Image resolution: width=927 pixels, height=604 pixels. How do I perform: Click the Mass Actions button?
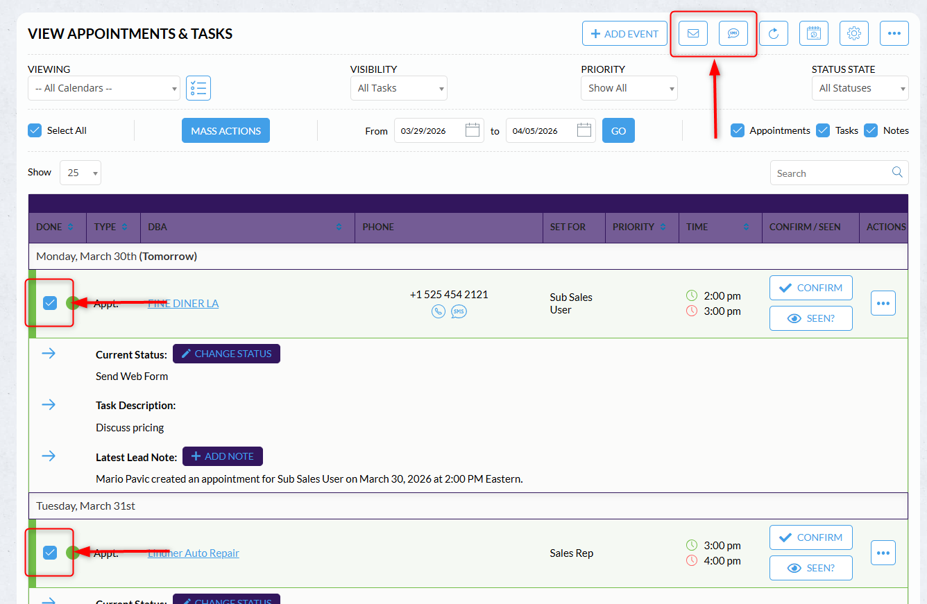click(x=226, y=130)
